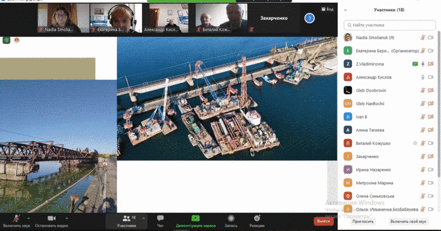The width and height of the screenshot is (441, 231).
Task: Select Виталий Кож... video thumbnail
Action: (x=222, y=18)
